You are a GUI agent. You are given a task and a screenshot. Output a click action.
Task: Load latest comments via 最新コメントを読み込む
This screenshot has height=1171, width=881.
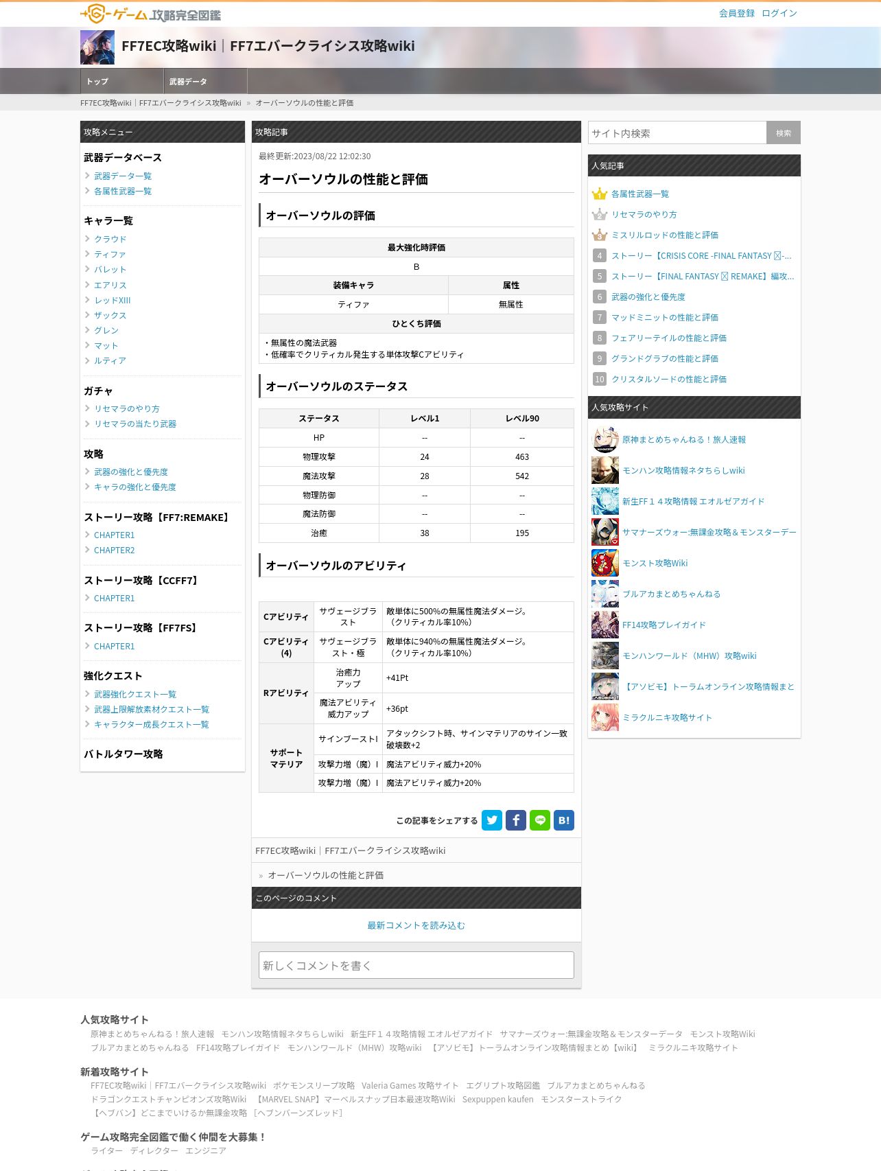point(416,925)
